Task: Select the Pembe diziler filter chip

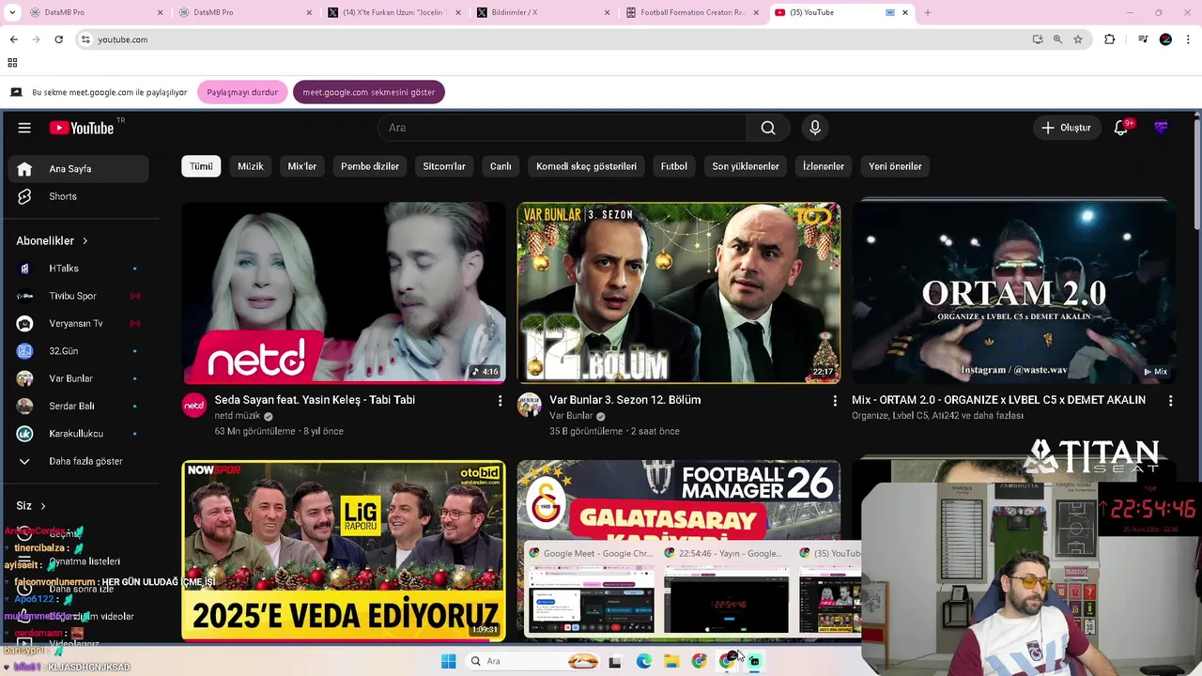Action: (x=370, y=166)
